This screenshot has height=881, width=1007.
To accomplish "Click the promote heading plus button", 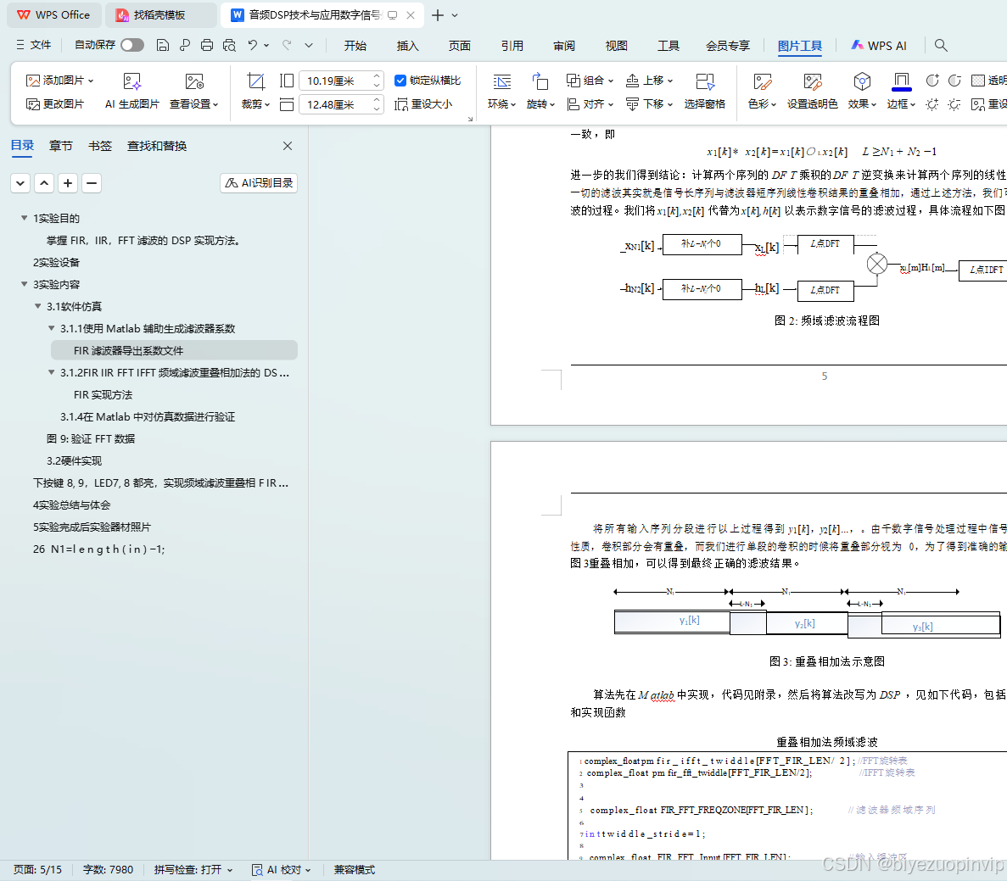I will tap(68, 183).
